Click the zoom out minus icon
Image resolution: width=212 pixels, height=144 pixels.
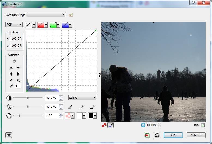point(160,125)
